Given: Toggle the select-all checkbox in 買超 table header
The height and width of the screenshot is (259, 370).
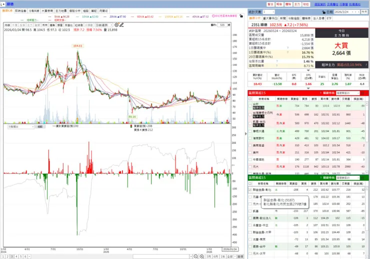Looking at the screenshot, I should tap(250, 99).
